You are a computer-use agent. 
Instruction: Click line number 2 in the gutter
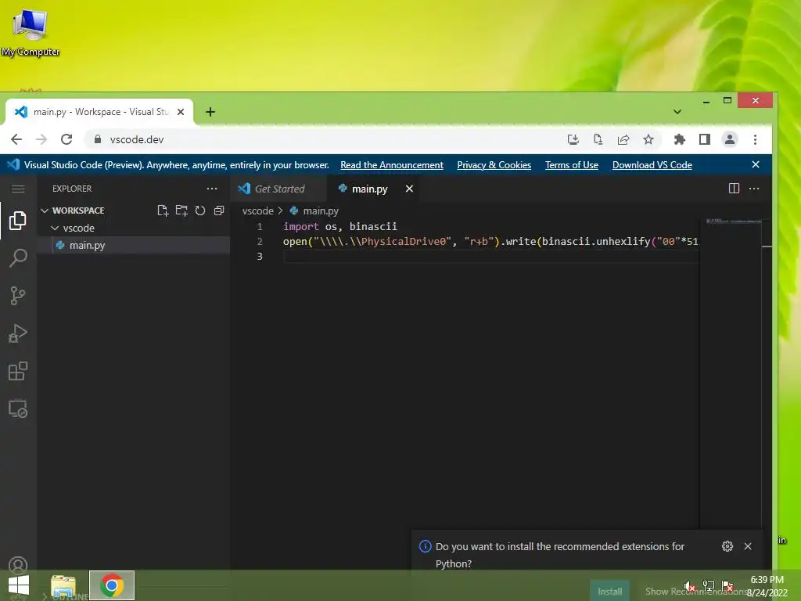click(260, 241)
